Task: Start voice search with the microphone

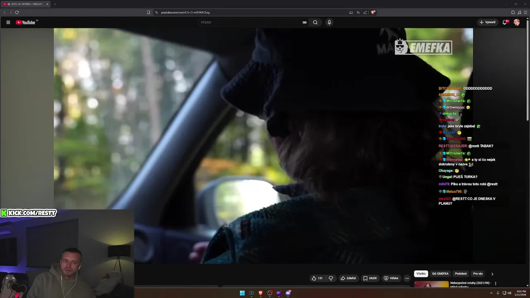Action: point(329,22)
